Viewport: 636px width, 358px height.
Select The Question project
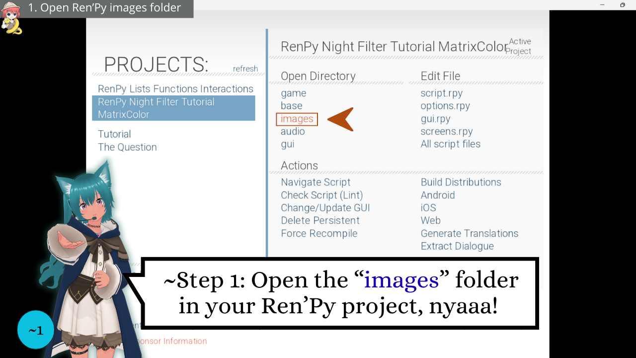tap(127, 147)
